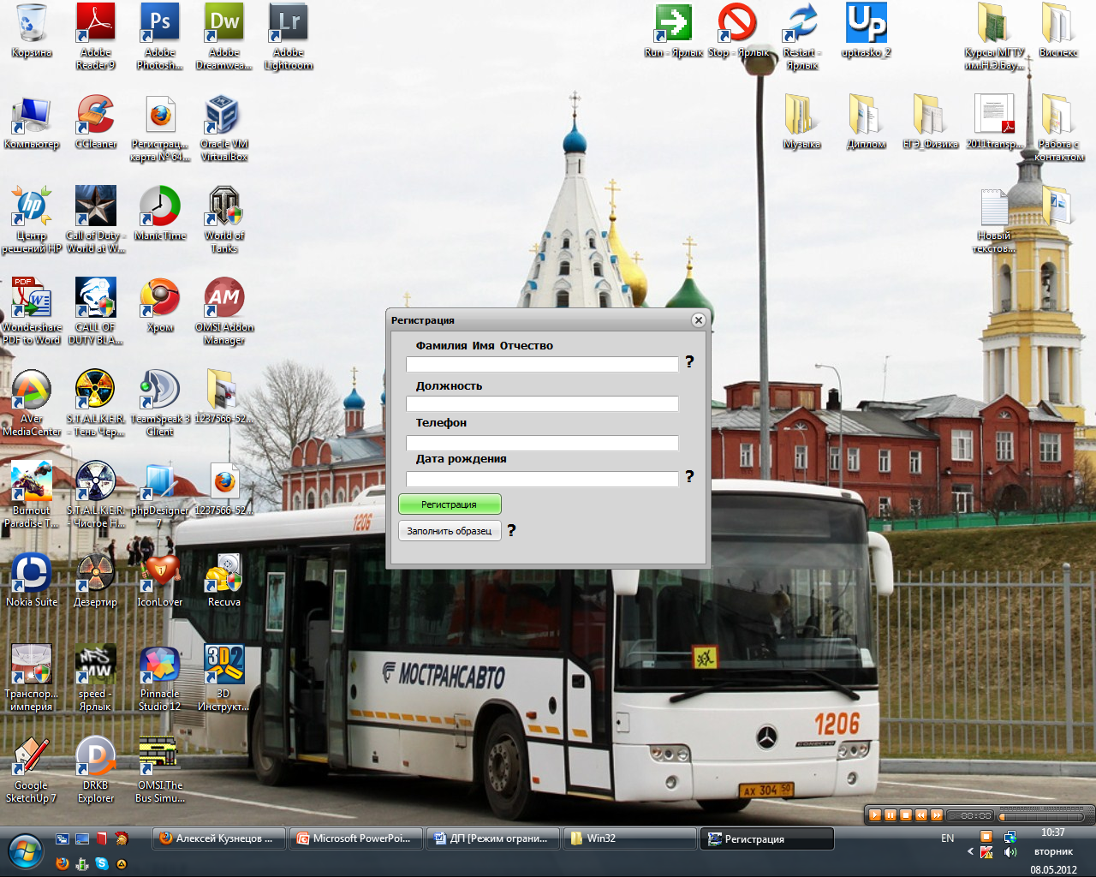Open the Pinnacle Studio 12 icon
Image resolution: width=1096 pixels, height=877 pixels.
point(160,677)
